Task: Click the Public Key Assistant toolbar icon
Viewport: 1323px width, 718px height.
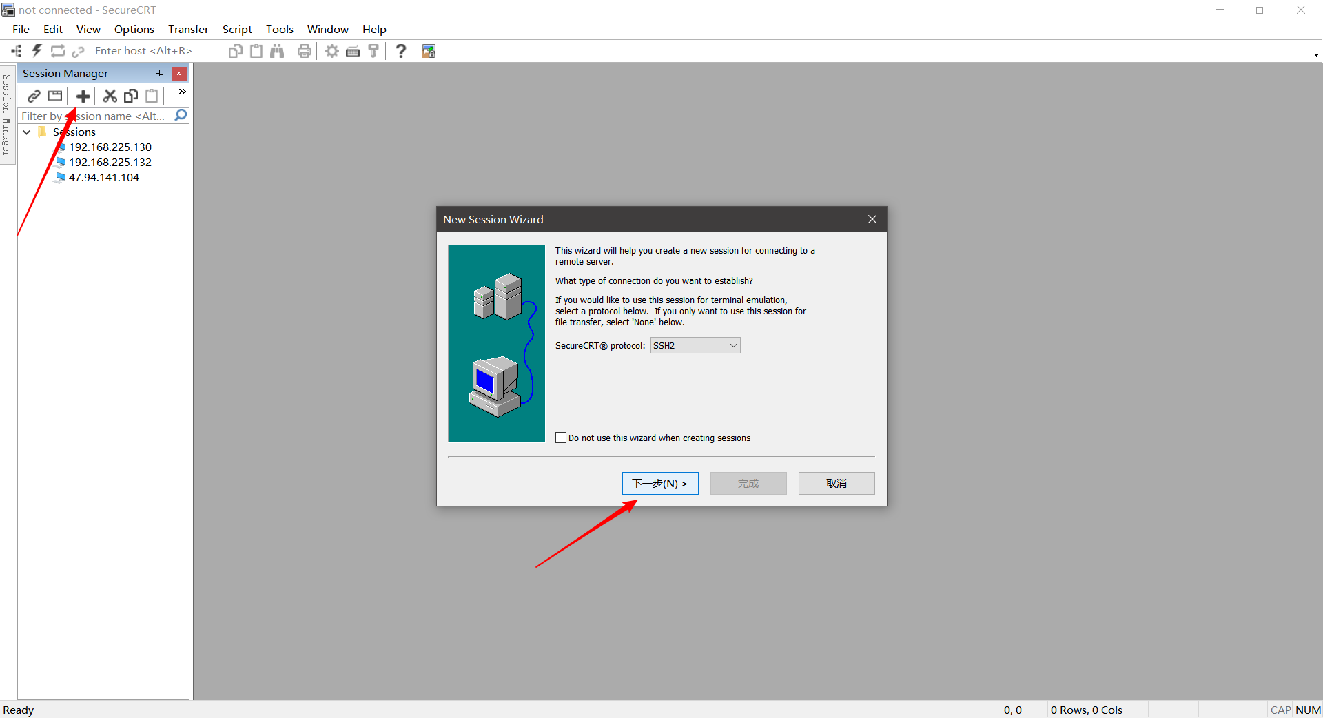Action: 373,51
